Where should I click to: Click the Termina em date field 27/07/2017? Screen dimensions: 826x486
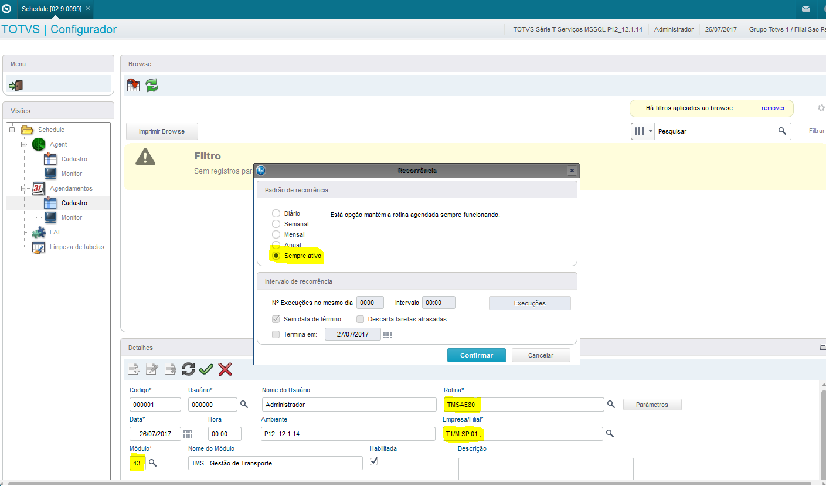tap(352, 334)
